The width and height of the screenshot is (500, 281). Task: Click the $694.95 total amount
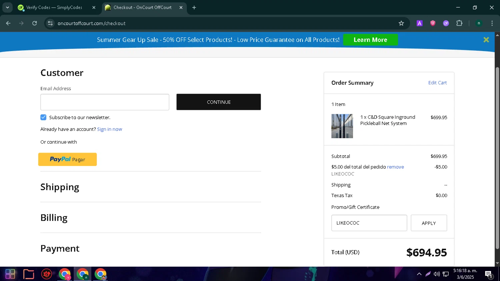426,253
